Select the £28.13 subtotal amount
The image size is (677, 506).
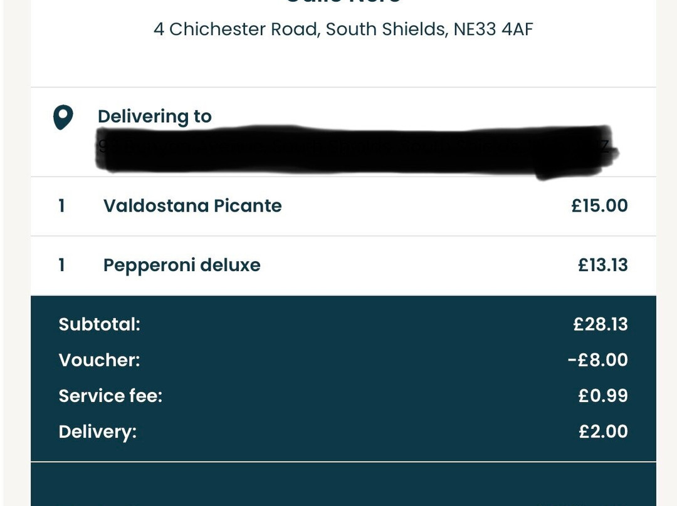(x=600, y=324)
